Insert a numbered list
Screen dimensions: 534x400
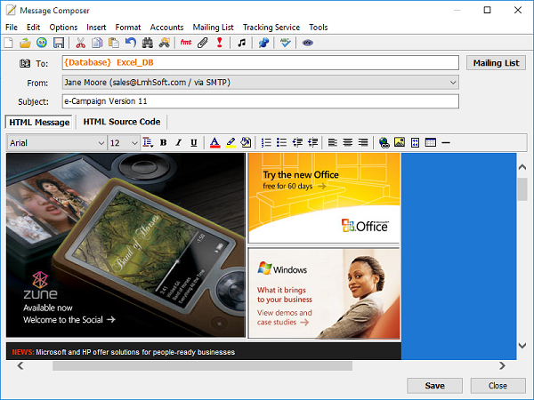pos(266,142)
